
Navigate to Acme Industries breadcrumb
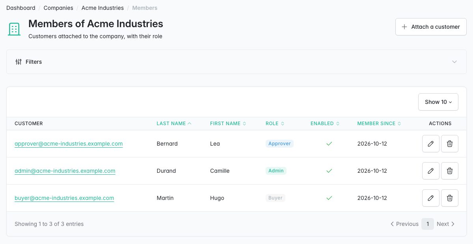click(x=102, y=8)
